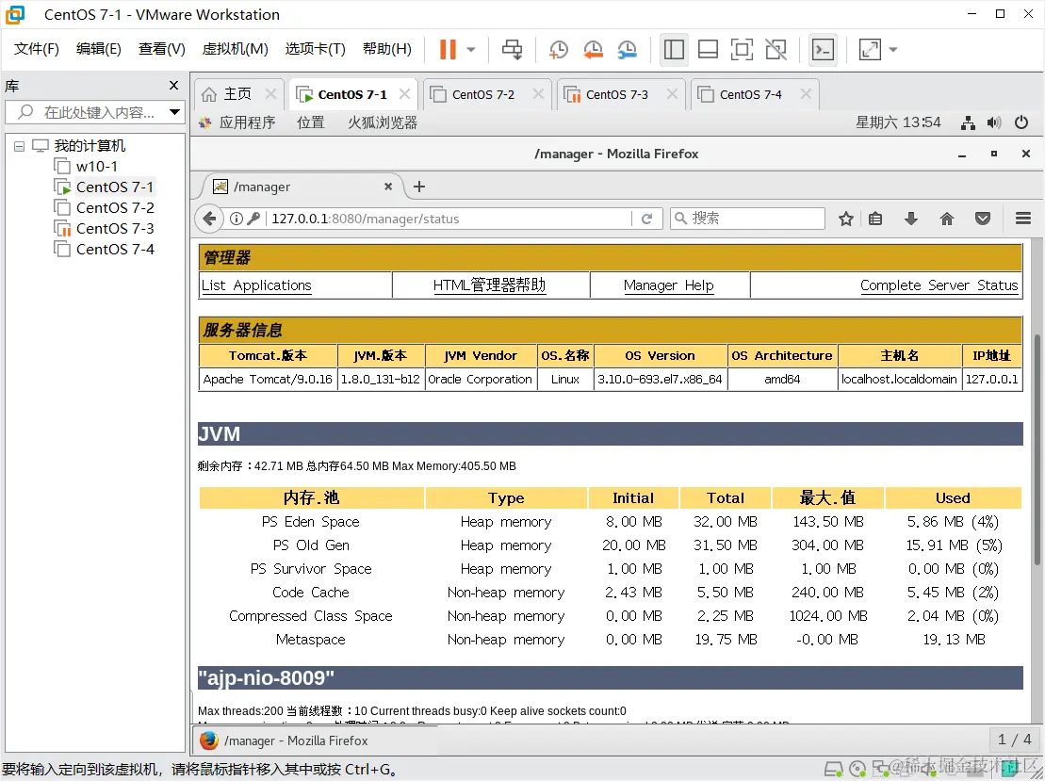Send Ctrl+Alt+Del to the virtual machine
This screenshot has height=781, width=1045.
pyautogui.click(x=512, y=49)
